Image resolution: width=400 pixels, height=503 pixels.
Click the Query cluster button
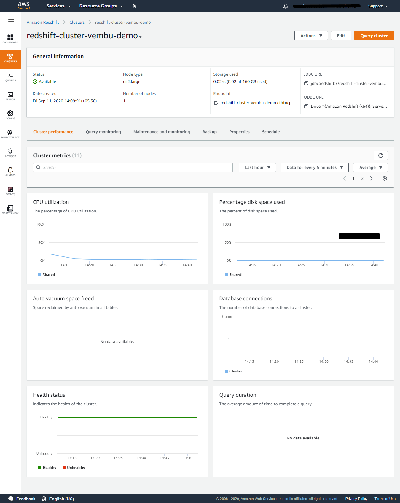click(x=374, y=36)
